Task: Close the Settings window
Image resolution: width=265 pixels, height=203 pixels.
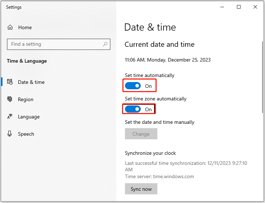Action: [255, 7]
